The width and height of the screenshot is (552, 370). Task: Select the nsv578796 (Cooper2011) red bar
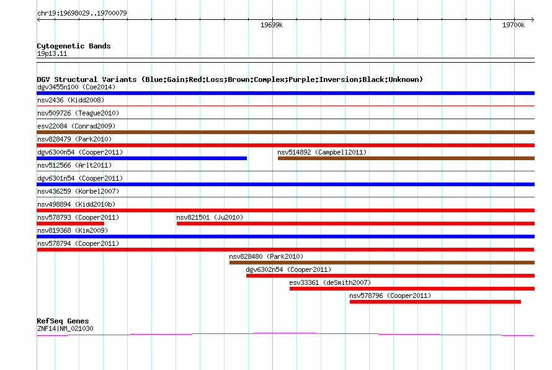coord(435,302)
